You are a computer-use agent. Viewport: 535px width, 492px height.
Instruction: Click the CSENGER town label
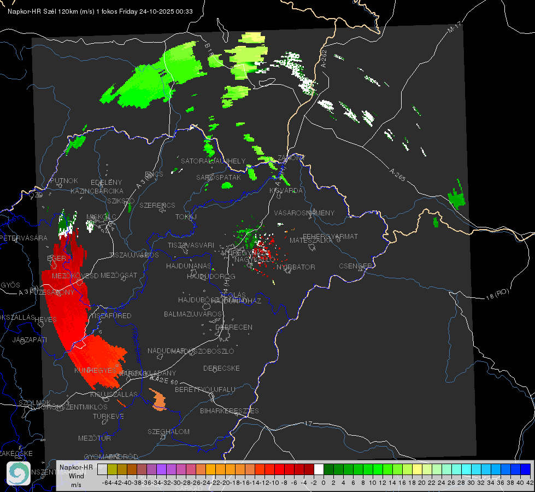tap(355, 266)
